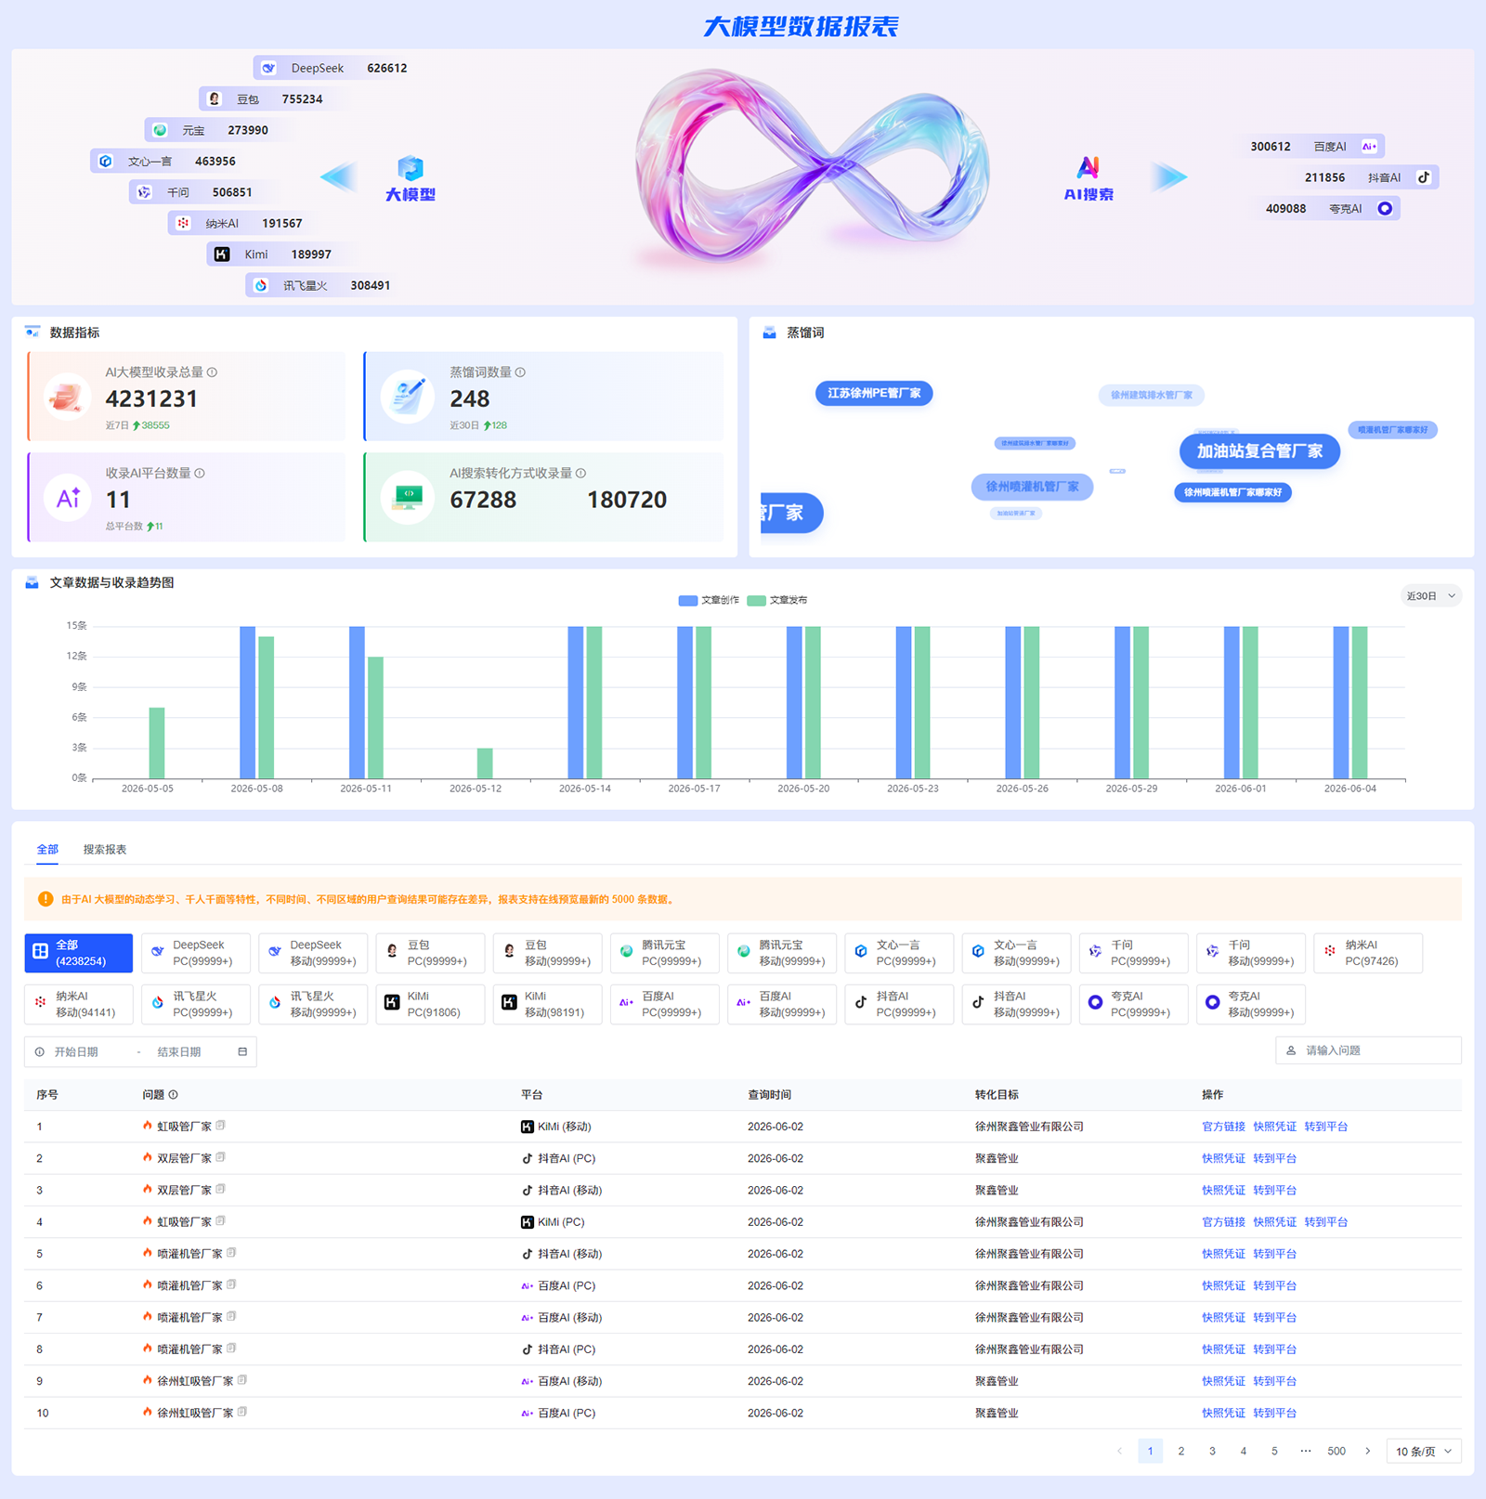The width and height of the screenshot is (1486, 1499).
Task: Open the 10 条/页 page size dropdown
Action: pos(1424,1451)
